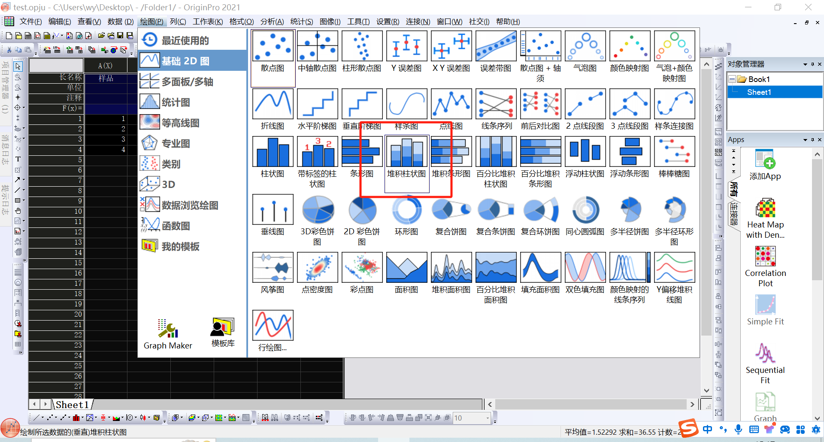Select the donut chart (环形图) icon
824x442 pixels.
pos(406,210)
